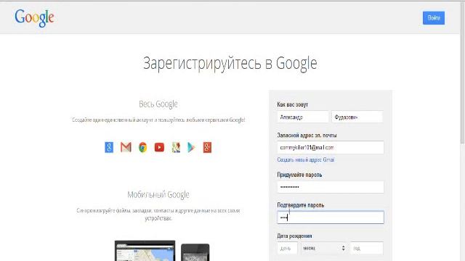Click the Придумайте пароль password field
The image size is (465, 261).
[x=331, y=187]
